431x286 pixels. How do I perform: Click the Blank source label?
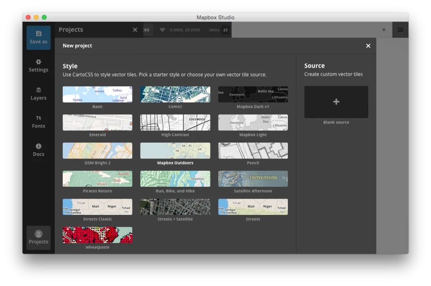336,122
